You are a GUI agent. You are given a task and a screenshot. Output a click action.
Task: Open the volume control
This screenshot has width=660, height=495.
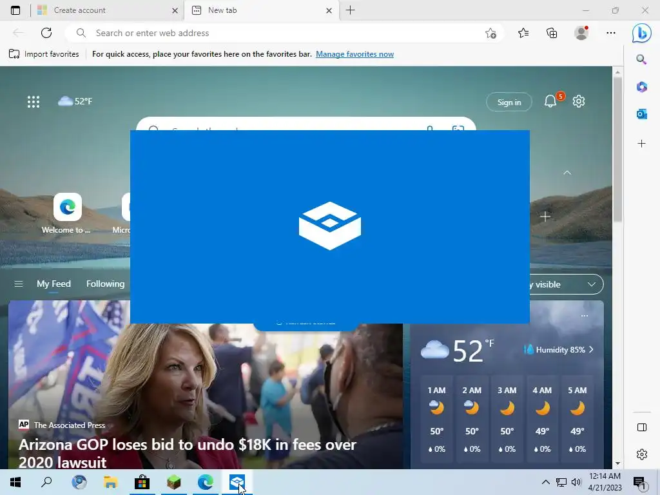click(576, 482)
